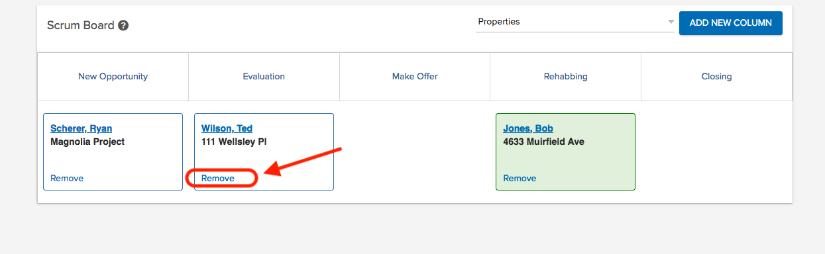The height and width of the screenshot is (254, 825).
Task: Click the Scrum Board panel title
Action: [80, 26]
